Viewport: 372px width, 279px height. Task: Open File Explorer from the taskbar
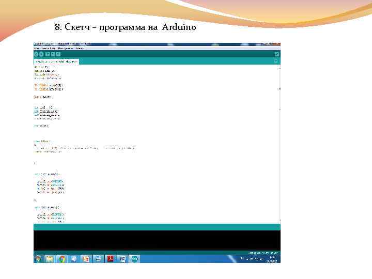point(50,259)
